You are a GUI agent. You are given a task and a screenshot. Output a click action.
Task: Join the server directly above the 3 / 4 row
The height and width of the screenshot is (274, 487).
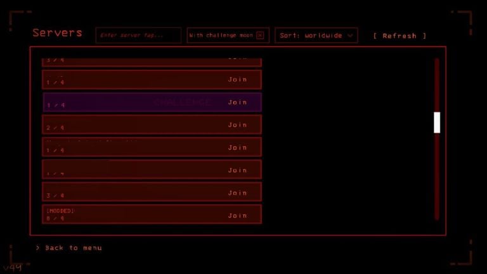point(237,170)
